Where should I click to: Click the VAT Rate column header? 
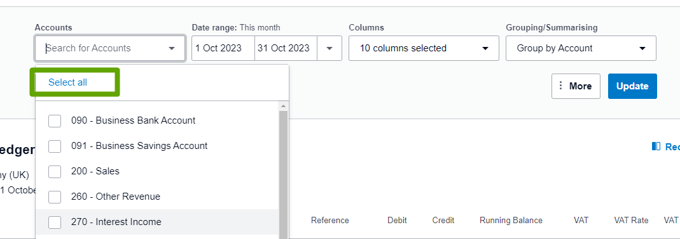tap(631, 221)
